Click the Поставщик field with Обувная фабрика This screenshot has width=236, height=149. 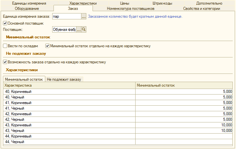pyautogui.click(x=64, y=30)
